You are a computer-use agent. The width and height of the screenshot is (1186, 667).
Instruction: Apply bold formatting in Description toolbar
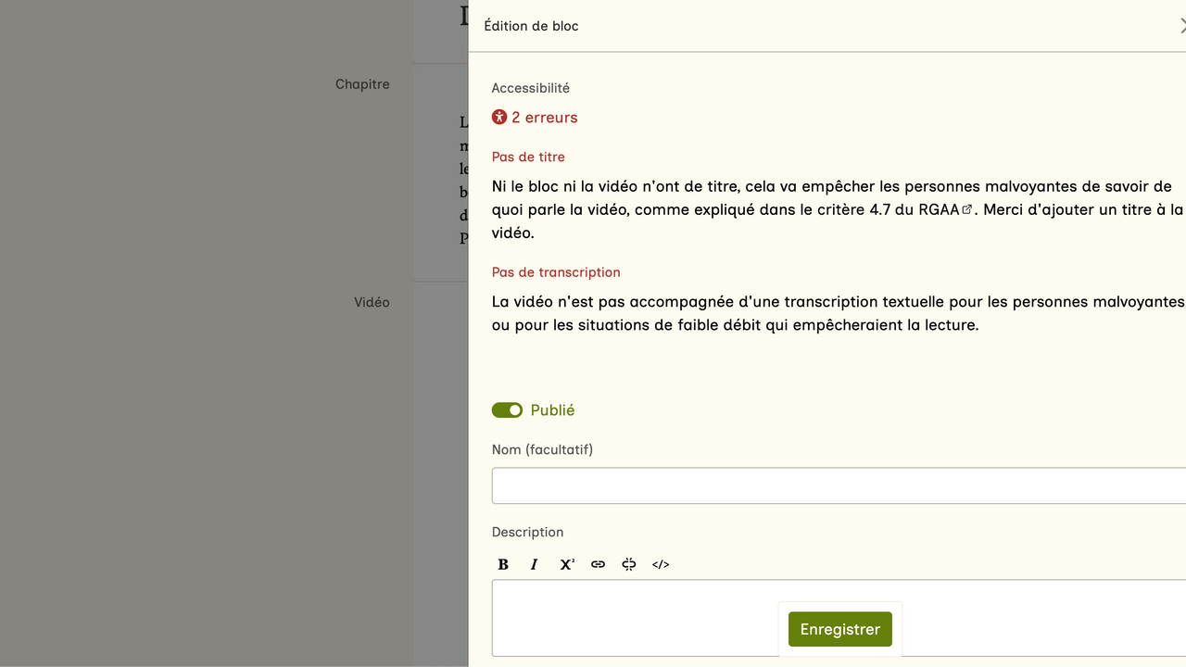[503, 564]
